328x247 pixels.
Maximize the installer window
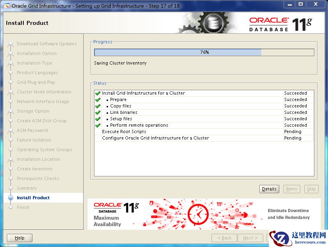301,4
